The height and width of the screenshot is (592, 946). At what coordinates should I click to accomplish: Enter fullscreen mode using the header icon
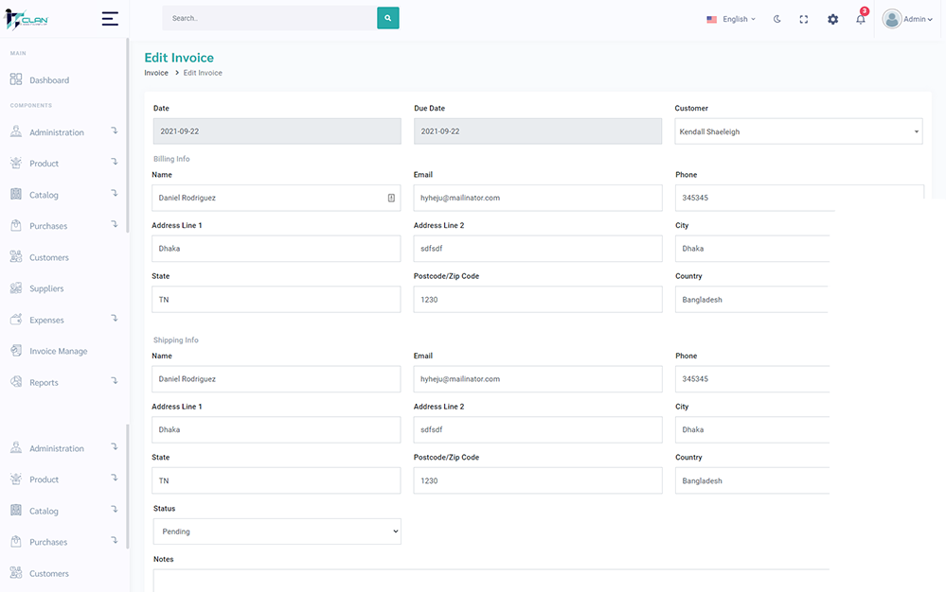pyautogui.click(x=804, y=19)
